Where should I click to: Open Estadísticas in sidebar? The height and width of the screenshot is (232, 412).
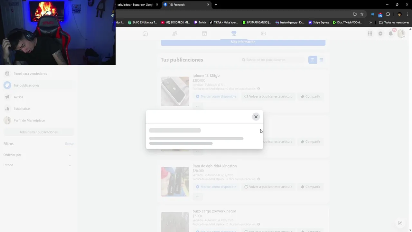39,109
